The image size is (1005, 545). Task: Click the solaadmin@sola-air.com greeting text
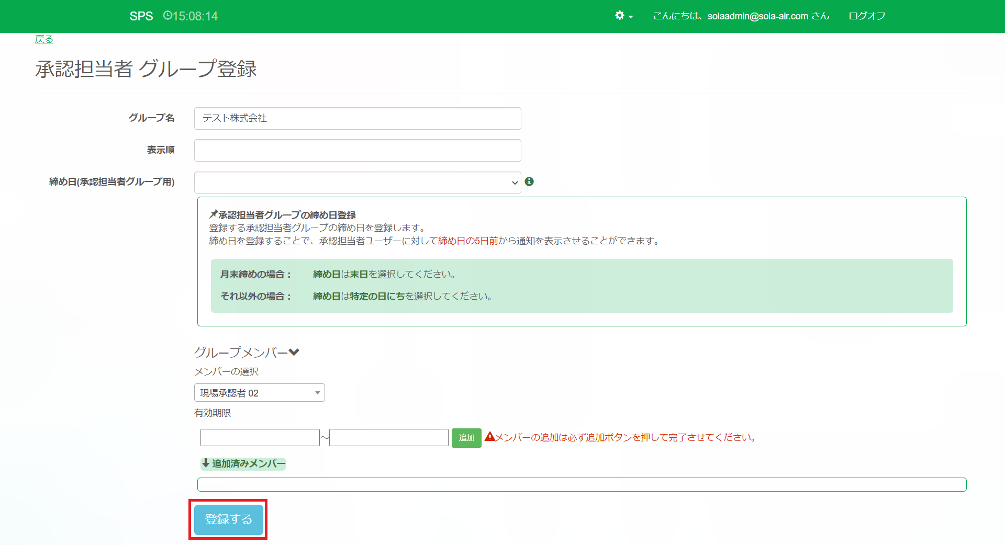pyautogui.click(x=741, y=16)
